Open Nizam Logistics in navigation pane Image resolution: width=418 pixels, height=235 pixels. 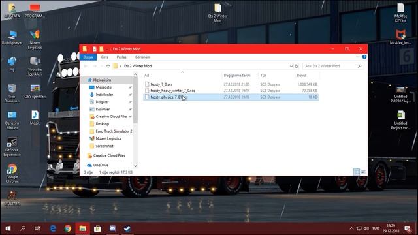pyautogui.click(x=108, y=138)
